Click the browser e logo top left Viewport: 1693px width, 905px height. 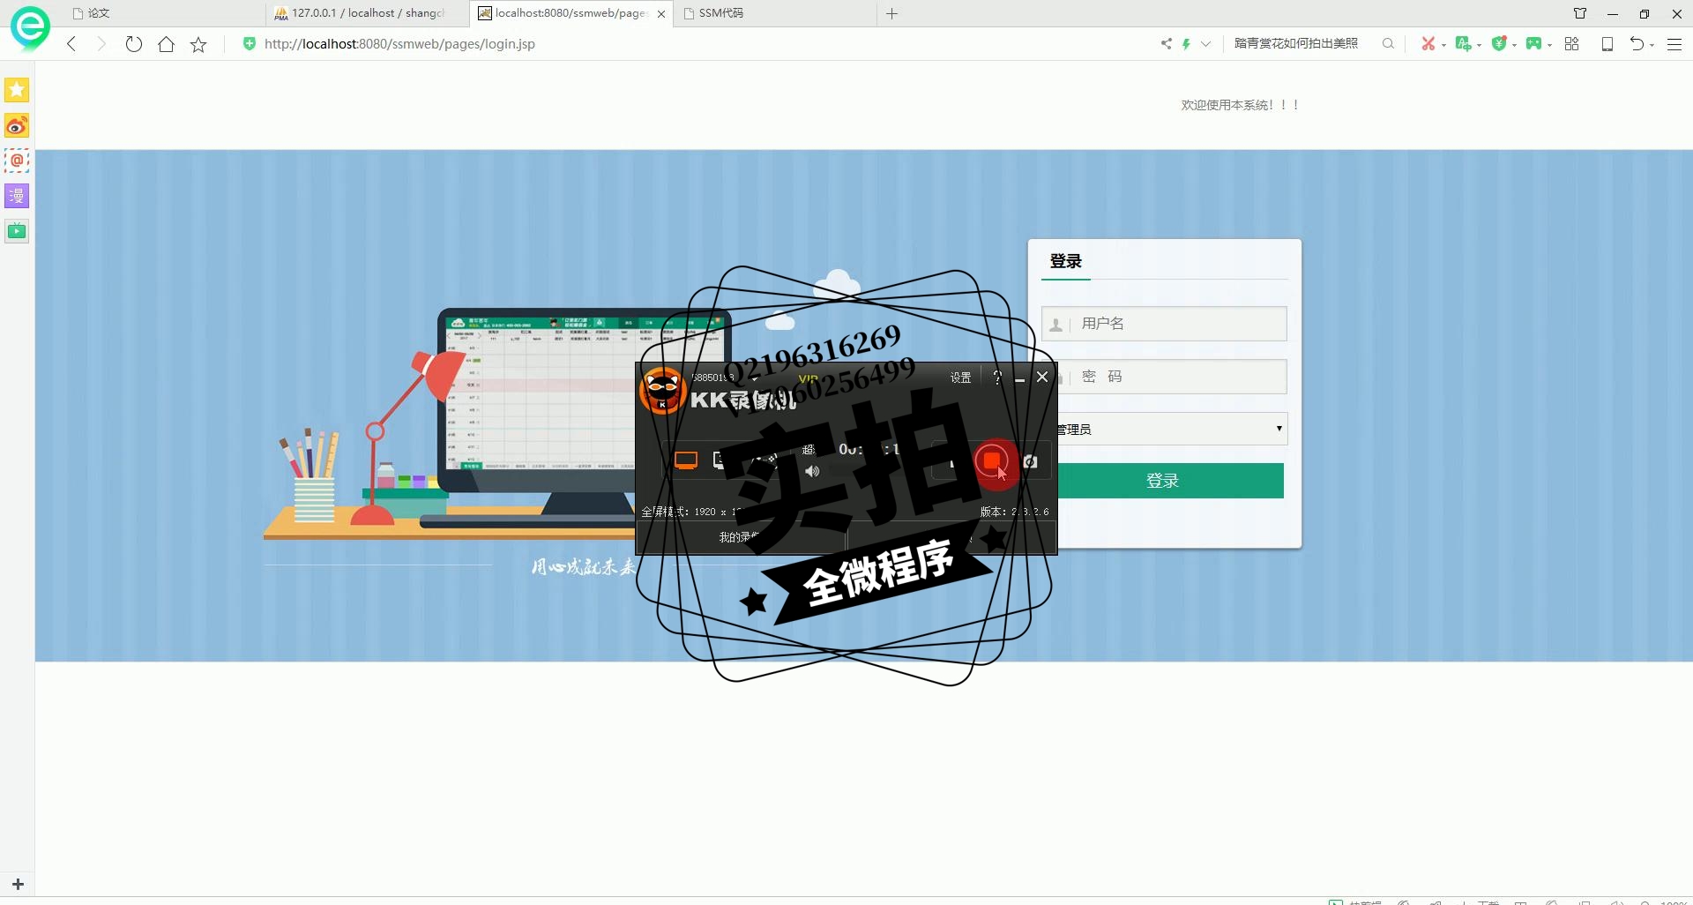coord(30,27)
